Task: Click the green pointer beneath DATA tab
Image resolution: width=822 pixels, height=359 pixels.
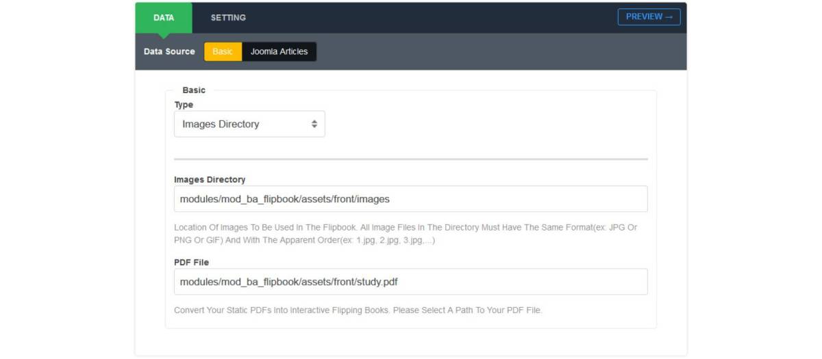Action: coord(164,36)
